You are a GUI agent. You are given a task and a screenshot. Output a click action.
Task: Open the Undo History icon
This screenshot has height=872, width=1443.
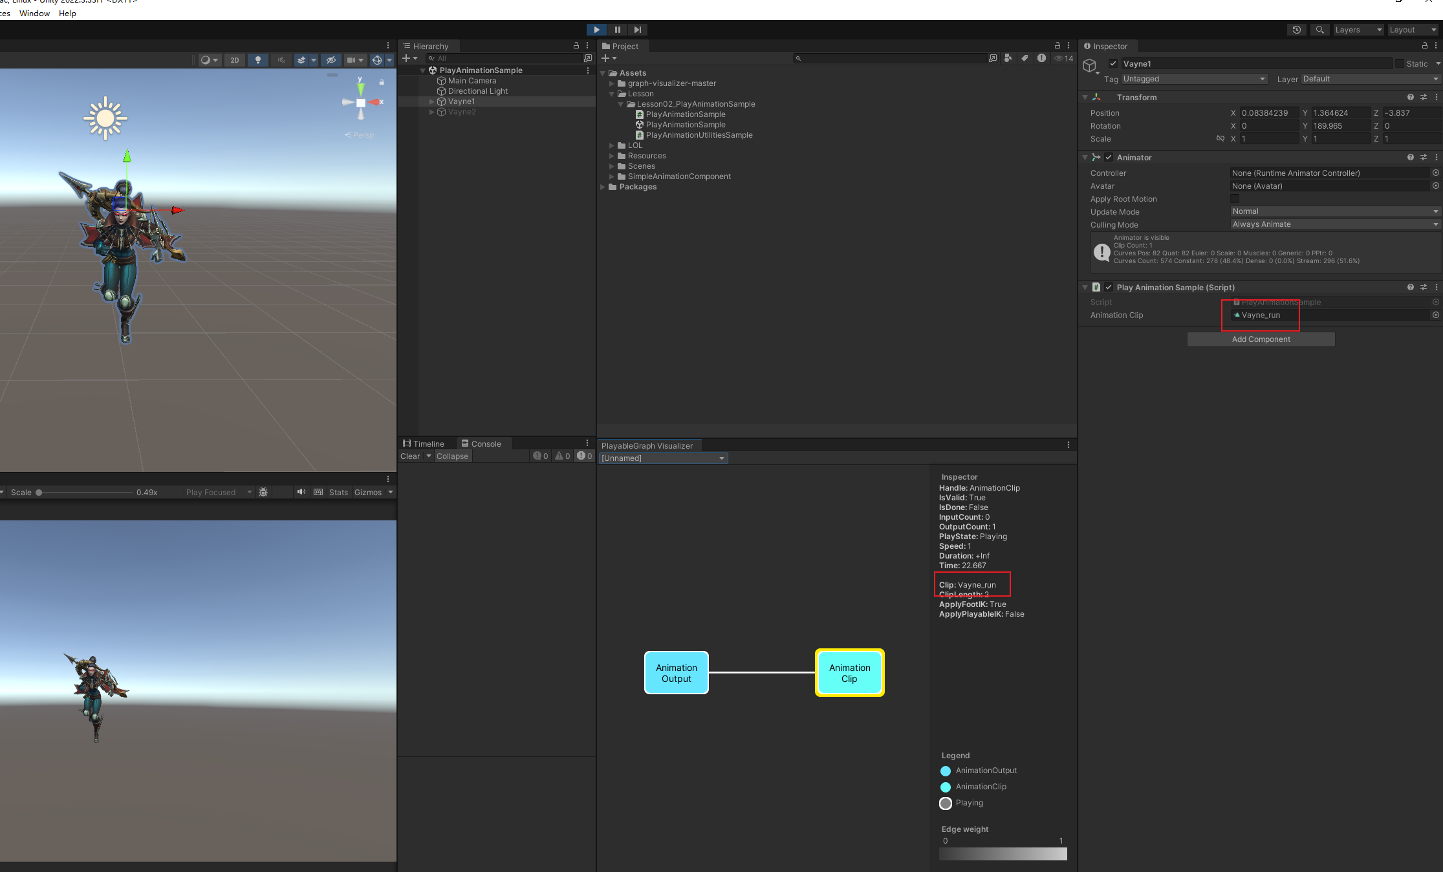coord(1297,30)
